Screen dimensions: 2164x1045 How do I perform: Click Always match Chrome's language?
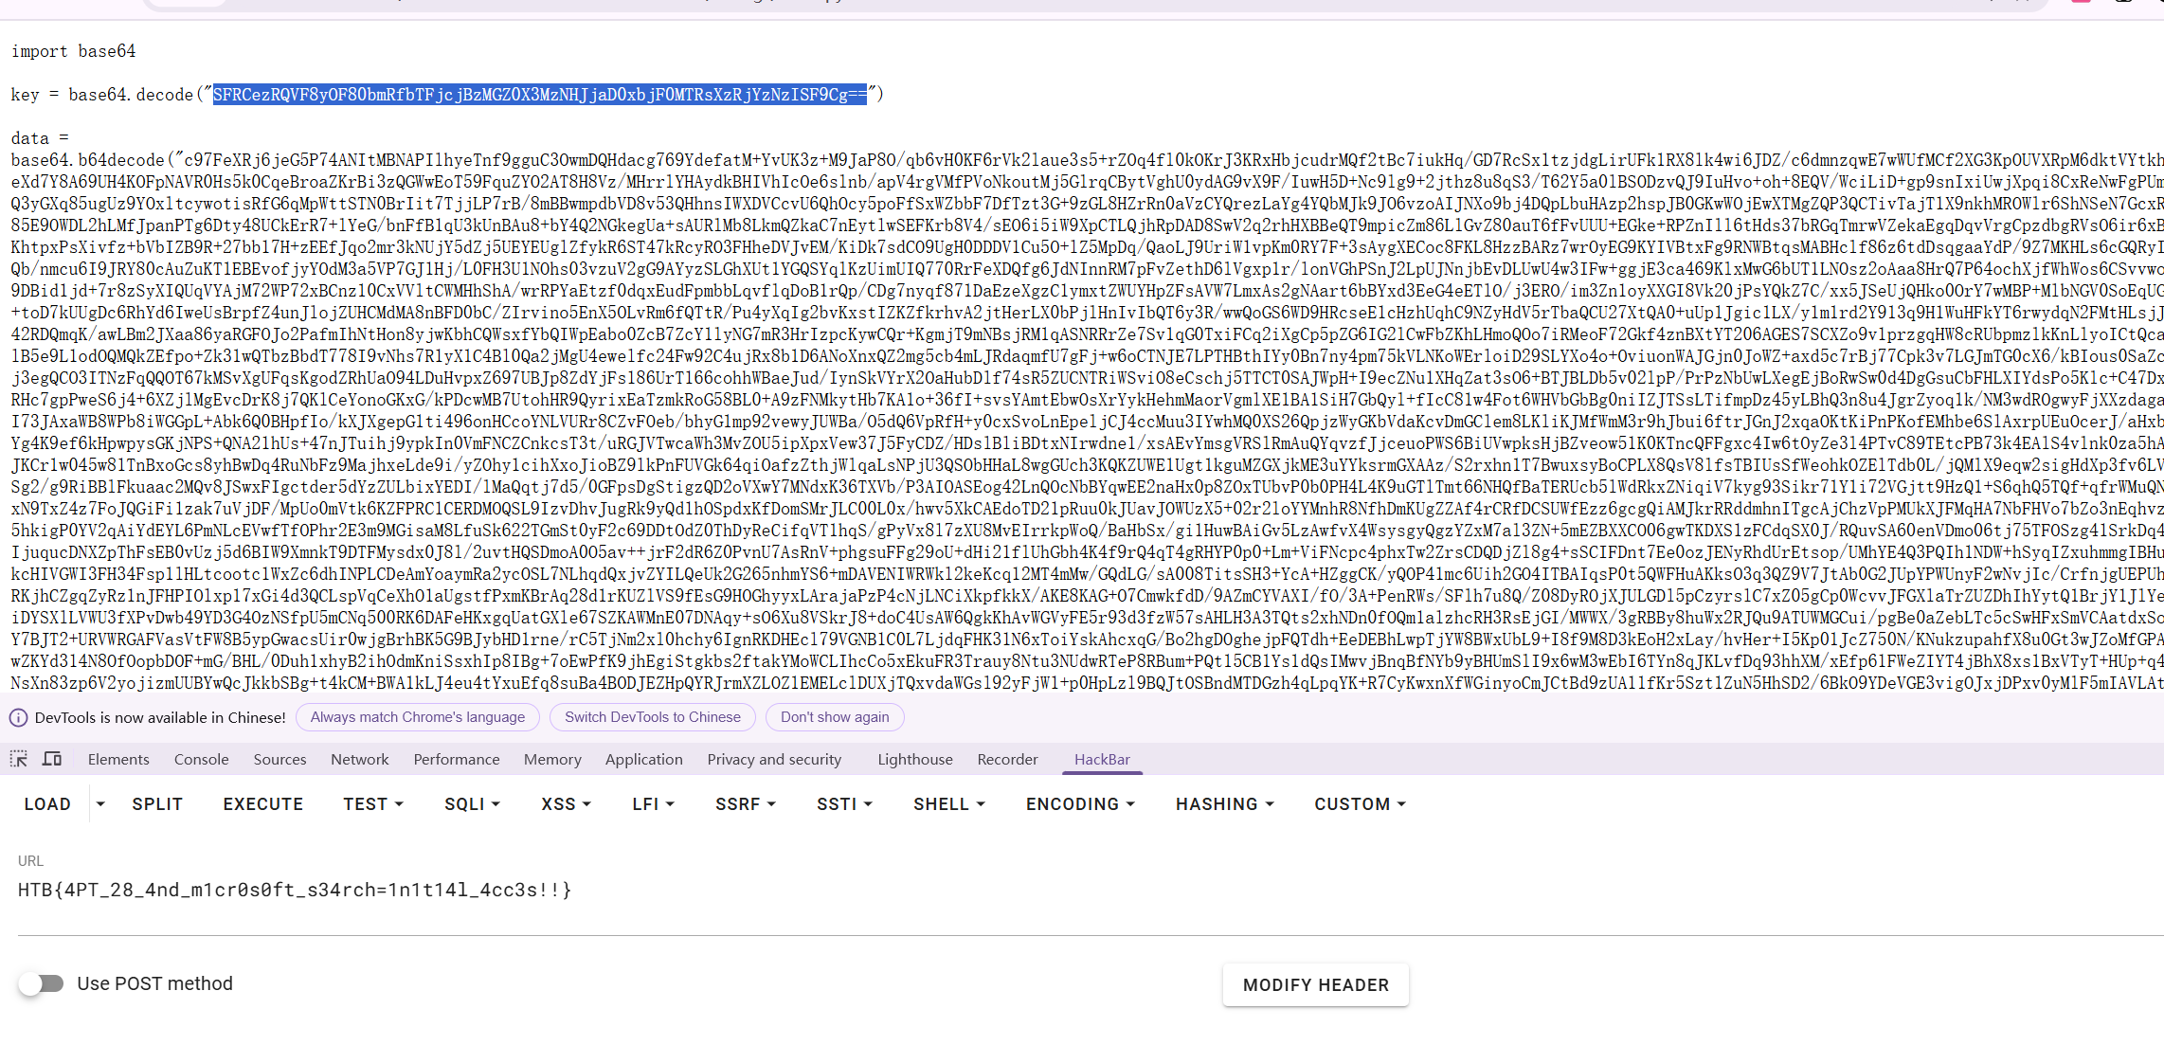point(417,717)
